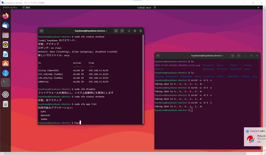
Task: Open Settings gear icon in dock
Action: tap(5, 94)
